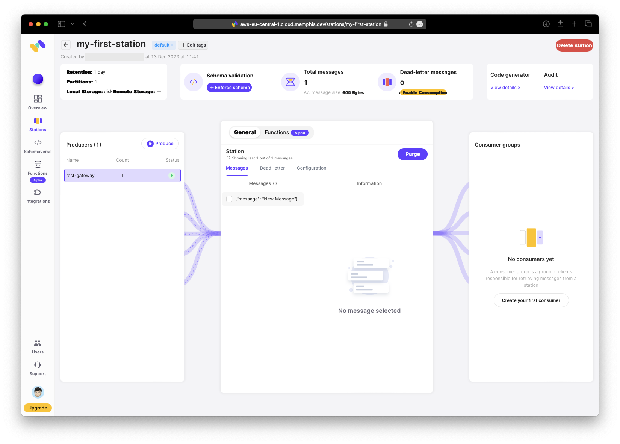Open the Users section
The image size is (620, 444).
pyautogui.click(x=38, y=347)
